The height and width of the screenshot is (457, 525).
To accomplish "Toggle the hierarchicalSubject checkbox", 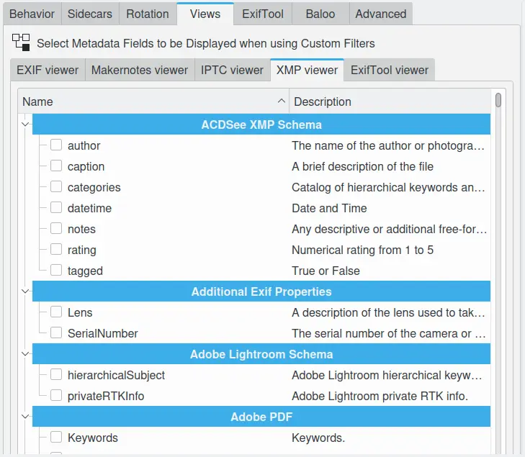I will pyautogui.click(x=56, y=375).
